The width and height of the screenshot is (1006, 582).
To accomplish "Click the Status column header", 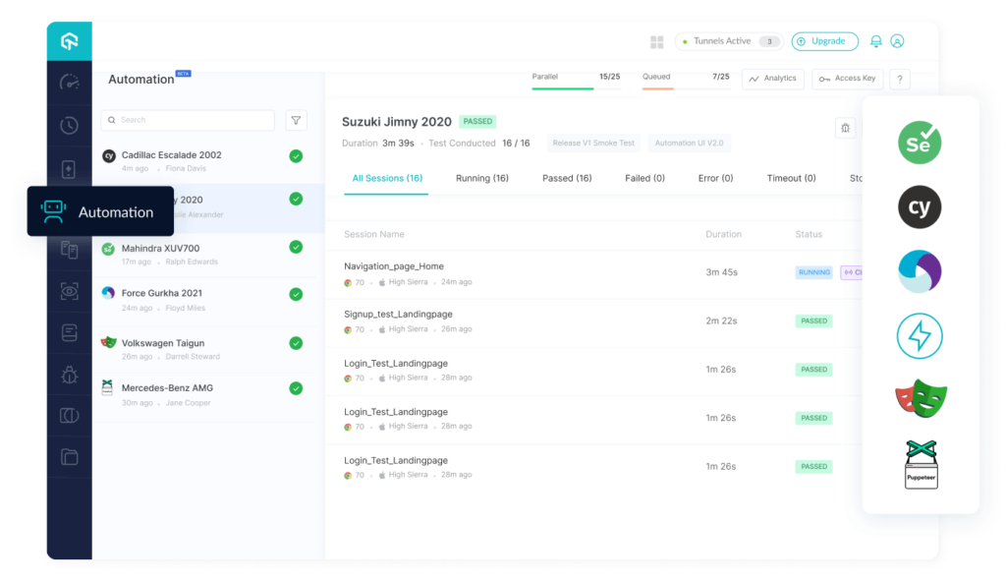I will [x=809, y=234].
